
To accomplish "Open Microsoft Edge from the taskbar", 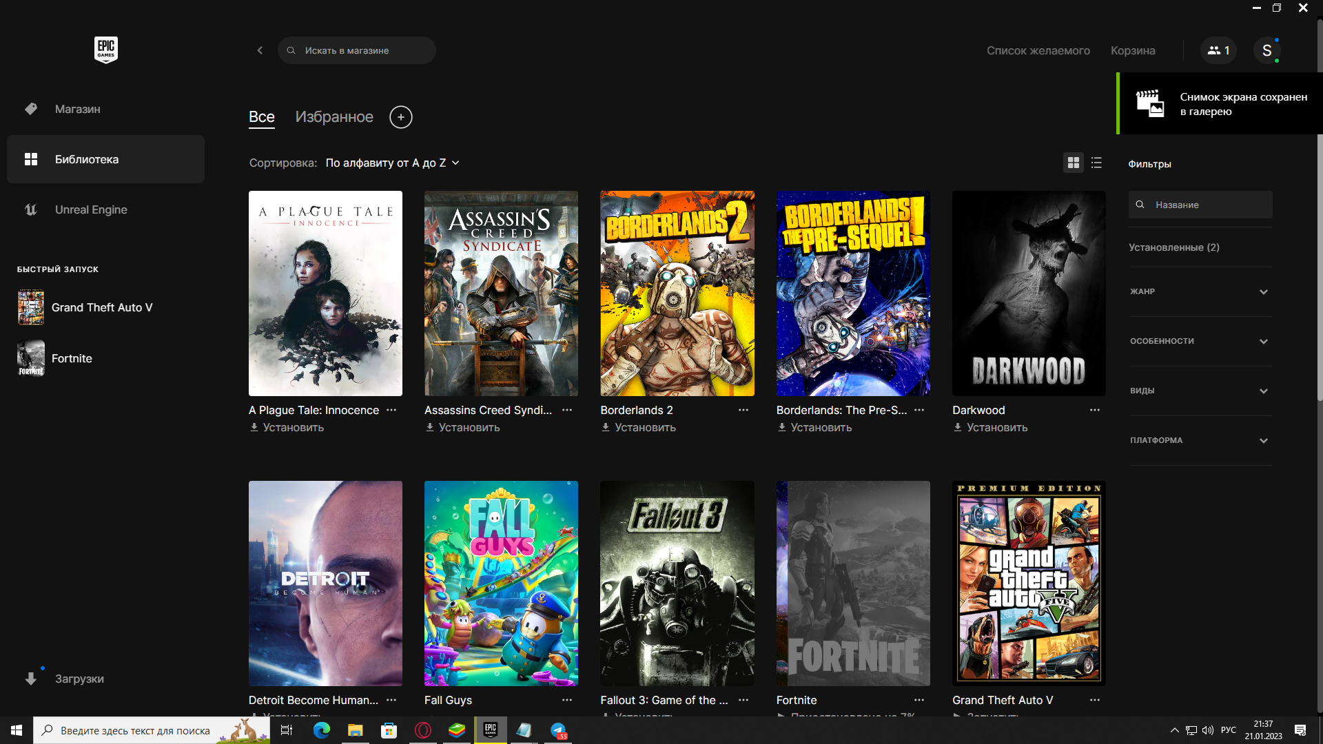I will click(322, 730).
